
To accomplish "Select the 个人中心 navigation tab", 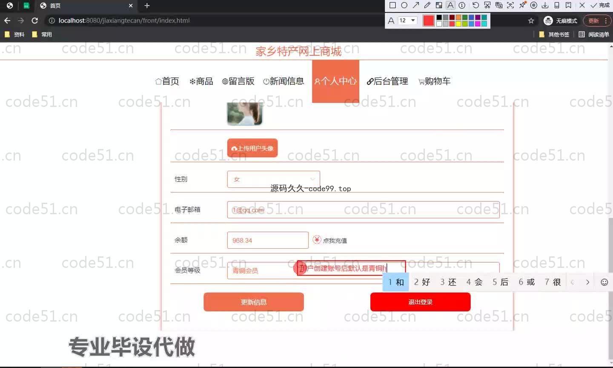I will coord(335,81).
